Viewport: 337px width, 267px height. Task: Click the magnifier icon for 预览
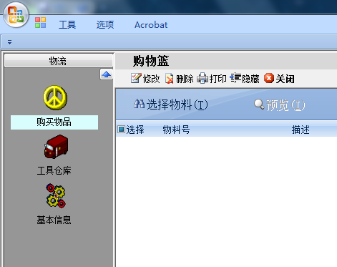[x=259, y=105]
